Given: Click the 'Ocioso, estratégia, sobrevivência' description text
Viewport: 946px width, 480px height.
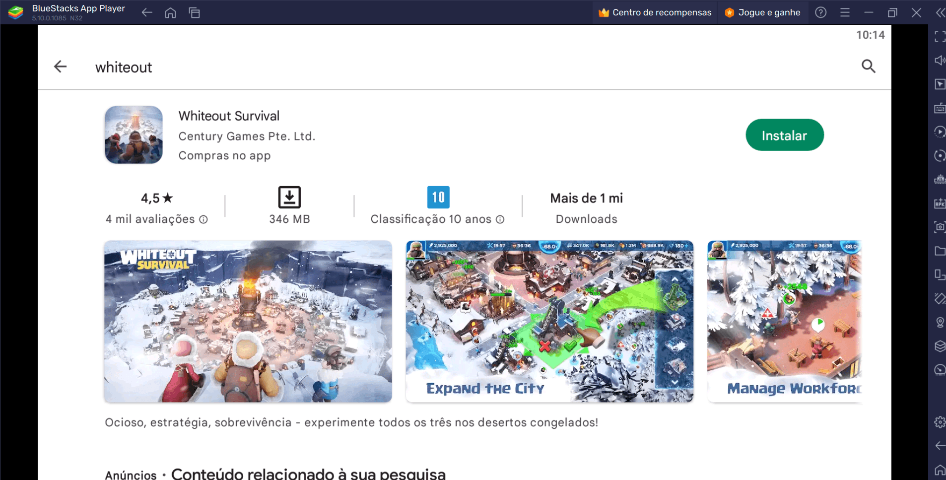Looking at the screenshot, I should 351,422.
